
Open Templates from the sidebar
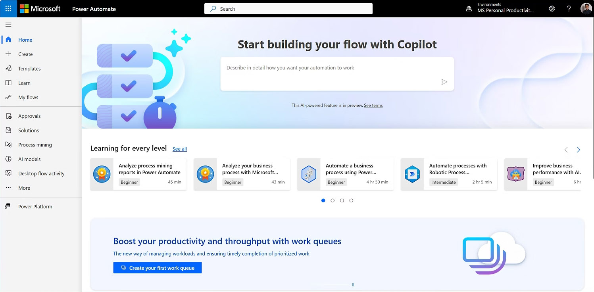pyautogui.click(x=29, y=69)
